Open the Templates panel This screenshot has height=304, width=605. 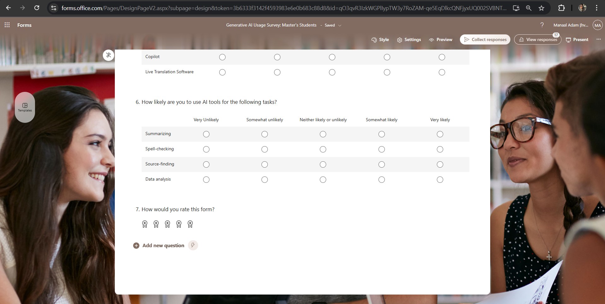[x=25, y=107]
